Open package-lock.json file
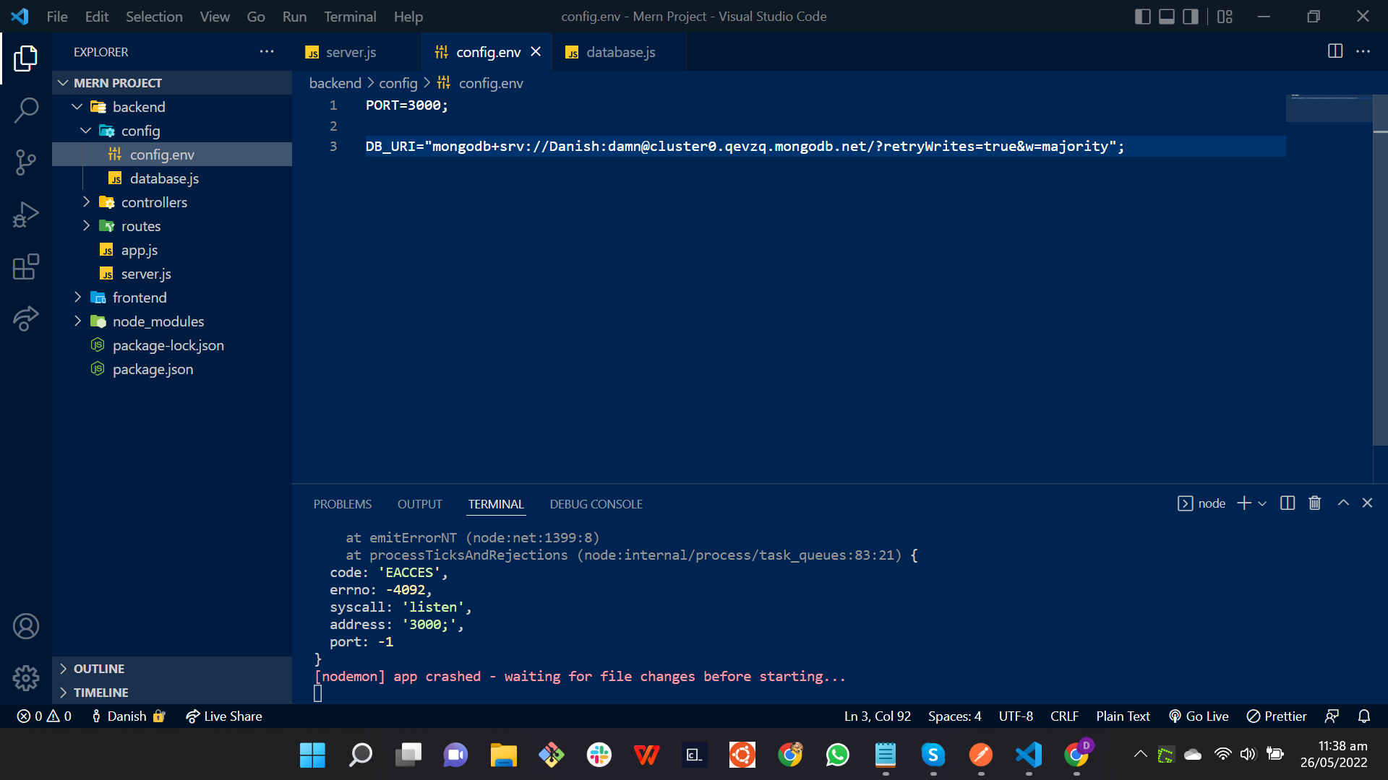 coord(172,345)
